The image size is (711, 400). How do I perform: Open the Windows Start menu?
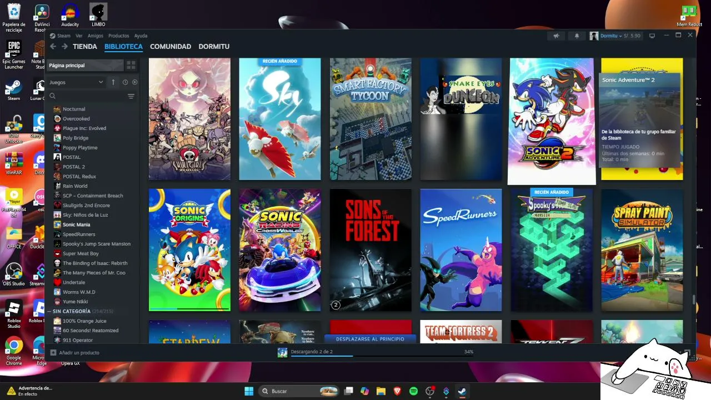(x=249, y=391)
